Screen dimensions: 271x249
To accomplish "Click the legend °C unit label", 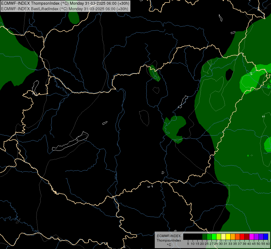I will pos(169,245).
